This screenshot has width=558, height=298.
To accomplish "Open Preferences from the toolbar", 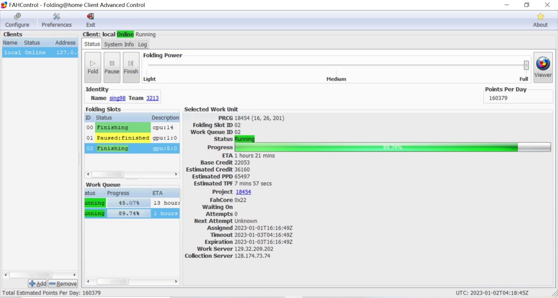I will (57, 20).
